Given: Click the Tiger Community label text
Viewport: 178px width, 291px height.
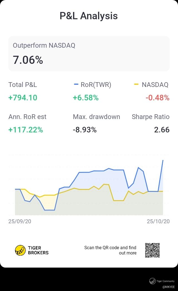Looking at the screenshot, I should tap(166, 281).
